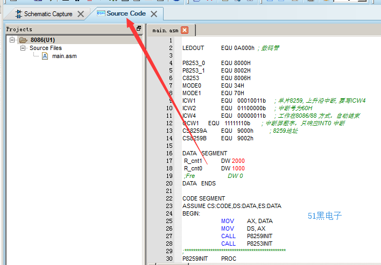The height and width of the screenshot is (265, 381).
Task: Click the DATA SEGMENT line
Action: [x=204, y=153]
